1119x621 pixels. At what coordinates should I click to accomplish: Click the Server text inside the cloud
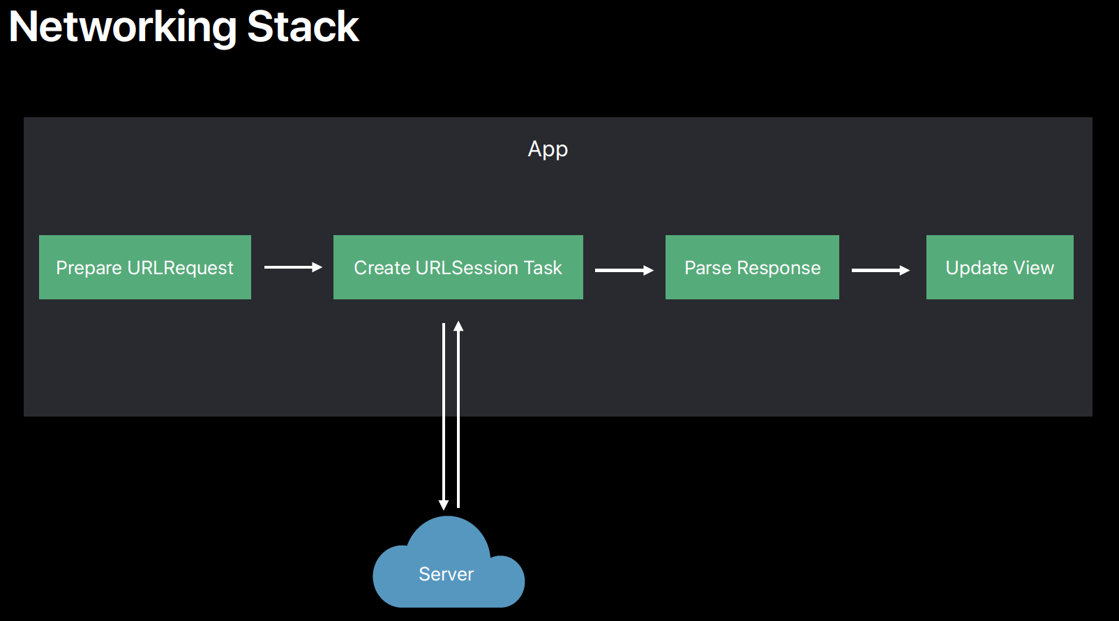tap(446, 574)
